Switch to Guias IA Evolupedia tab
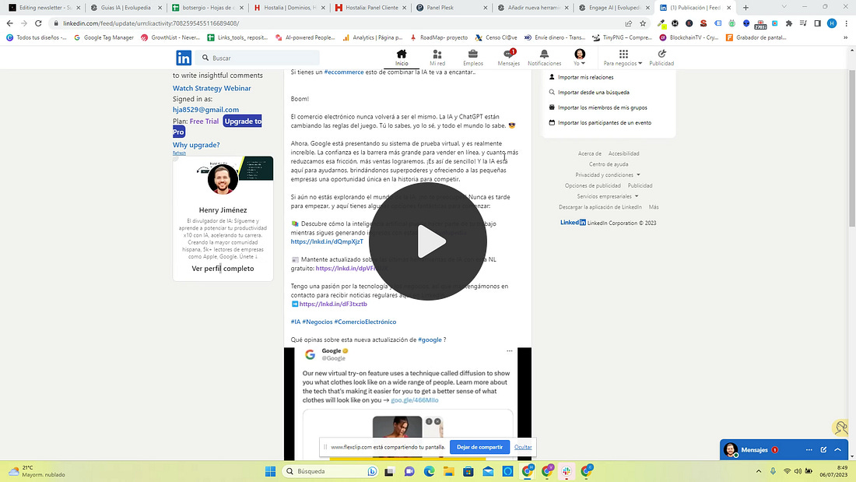 (125, 8)
